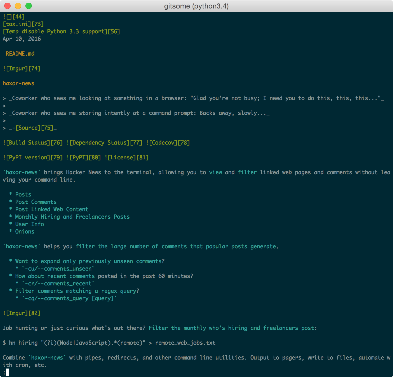This screenshot has height=377, width=393.
Task: Select '[Temp disable Python 3.3 support][56]' text
Action: [x=61, y=32]
